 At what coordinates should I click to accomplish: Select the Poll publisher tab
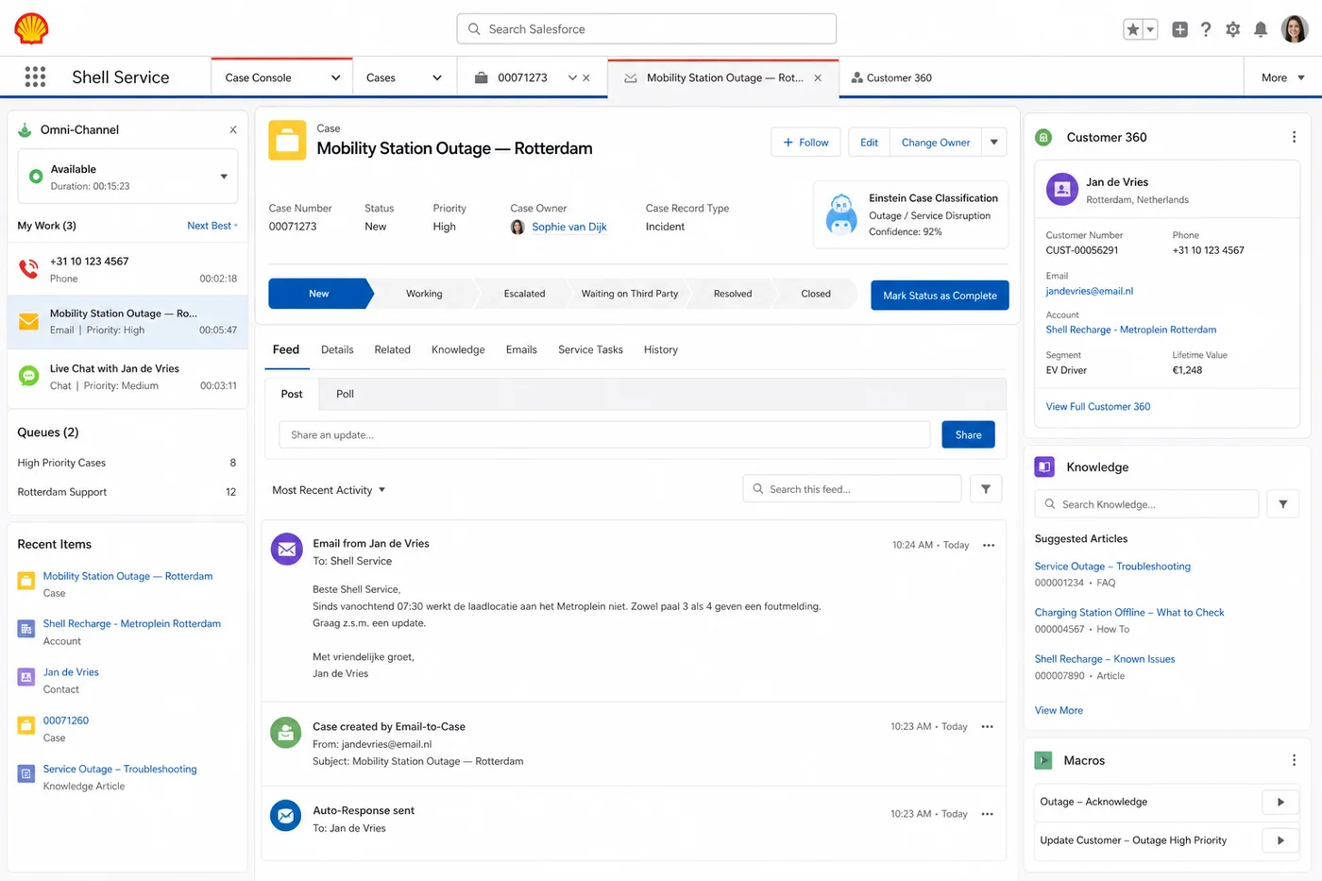pyautogui.click(x=345, y=394)
